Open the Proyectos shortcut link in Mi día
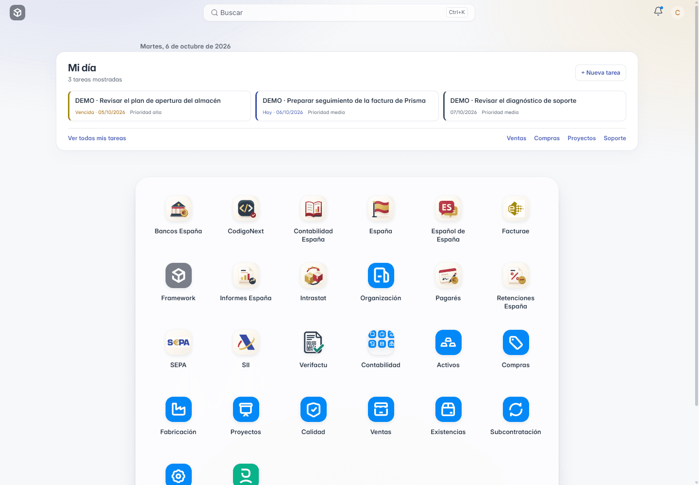Screen dimensions: 699x485 [582, 138]
